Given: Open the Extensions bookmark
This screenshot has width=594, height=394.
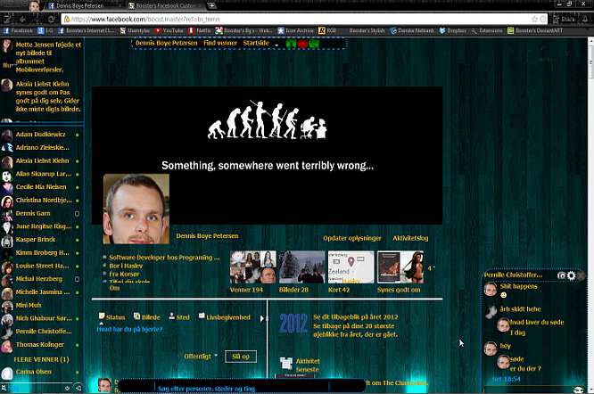Looking at the screenshot, I should pyautogui.click(x=487, y=30).
